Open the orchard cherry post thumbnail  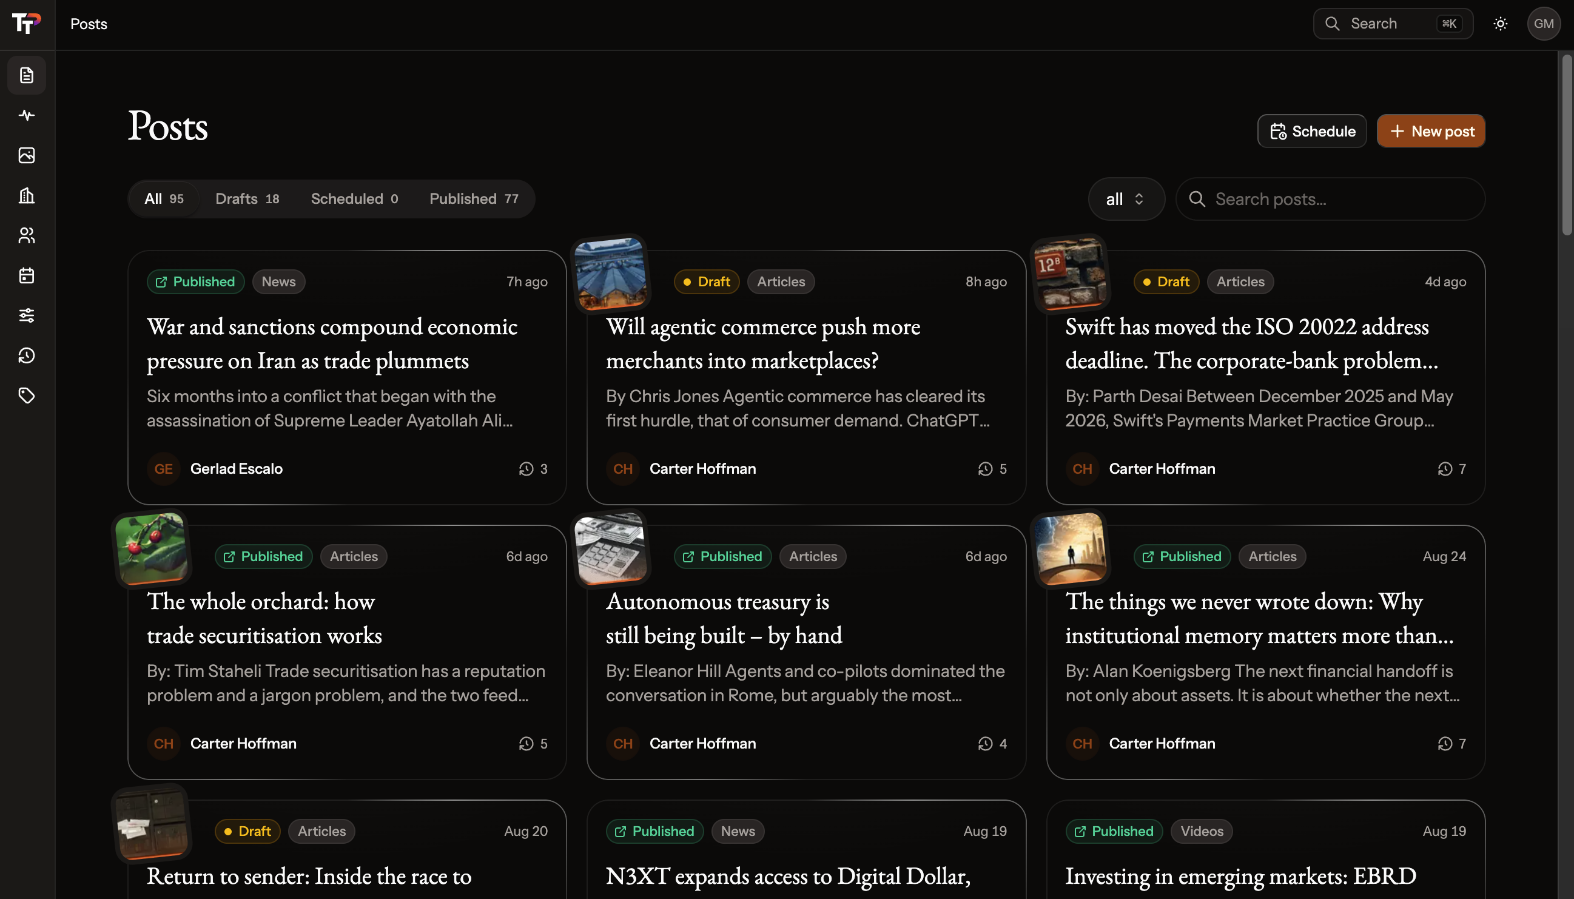pos(151,549)
